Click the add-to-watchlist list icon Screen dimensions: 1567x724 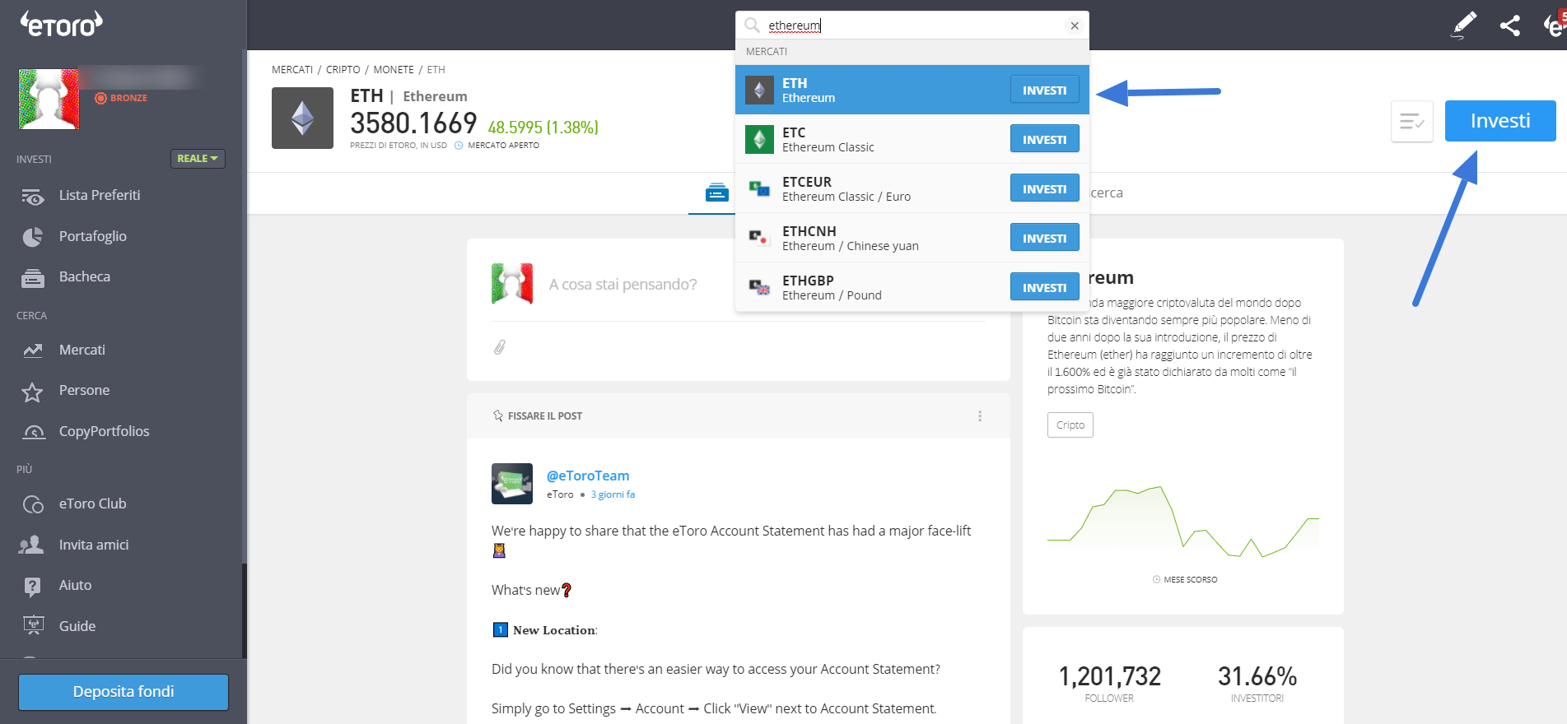(x=1412, y=122)
